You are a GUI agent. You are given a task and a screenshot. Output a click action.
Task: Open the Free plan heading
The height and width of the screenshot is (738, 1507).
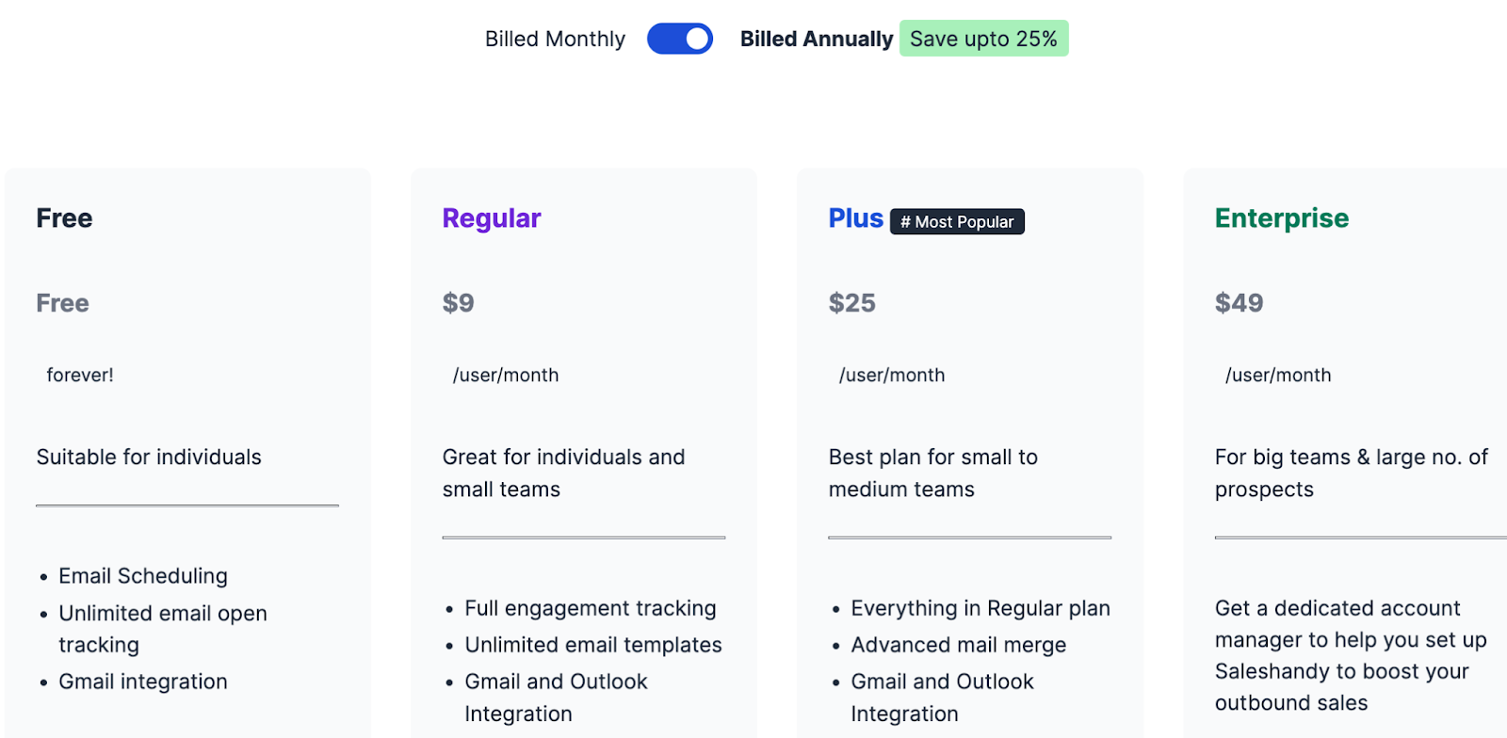[64, 218]
